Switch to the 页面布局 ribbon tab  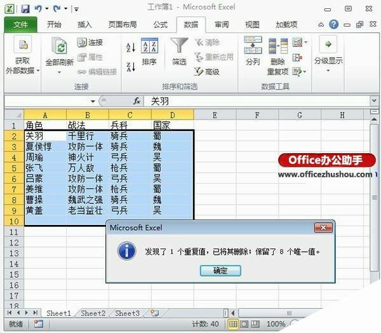tap(123, 25)
